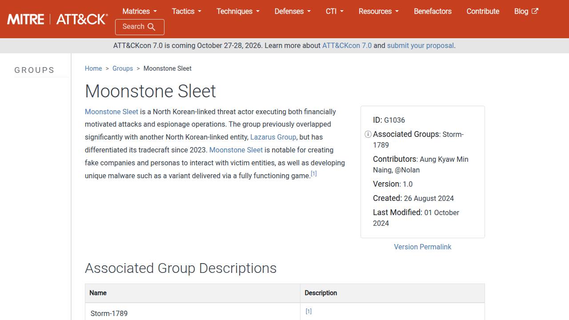Screen dimensions: 569x320
Task: Open citation [1] after 'functioning game'
Action: coord(314,174)
